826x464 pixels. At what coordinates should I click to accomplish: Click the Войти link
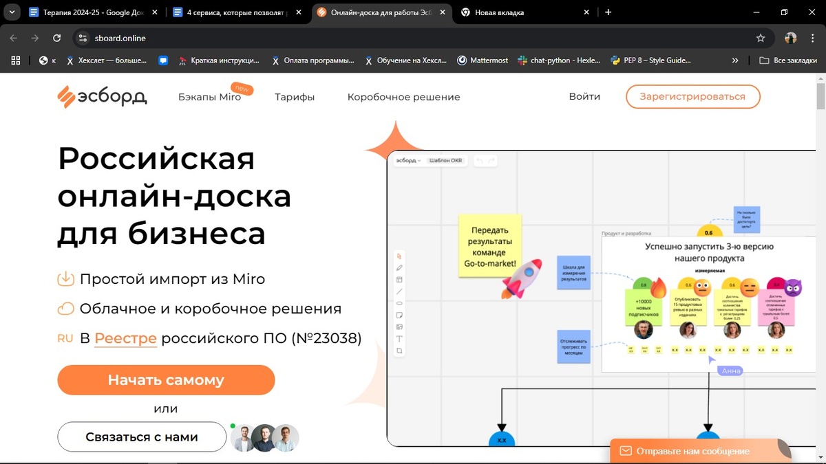tap(584, 96)
